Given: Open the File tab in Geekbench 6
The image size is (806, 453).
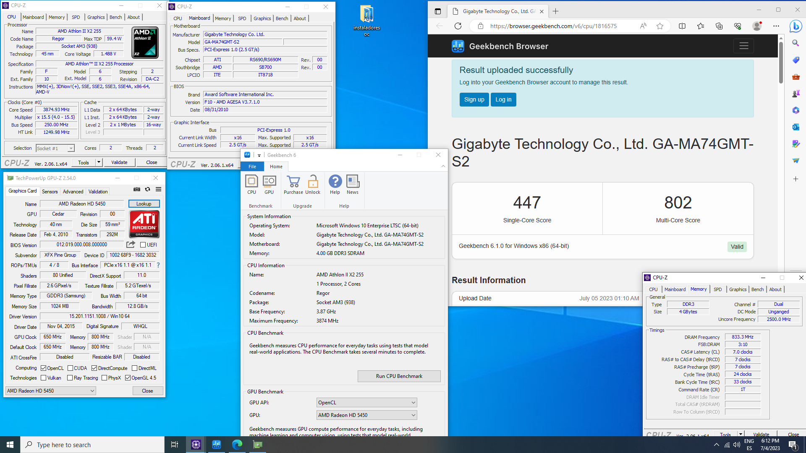Looking at the screenshot, I should point(252,167).
